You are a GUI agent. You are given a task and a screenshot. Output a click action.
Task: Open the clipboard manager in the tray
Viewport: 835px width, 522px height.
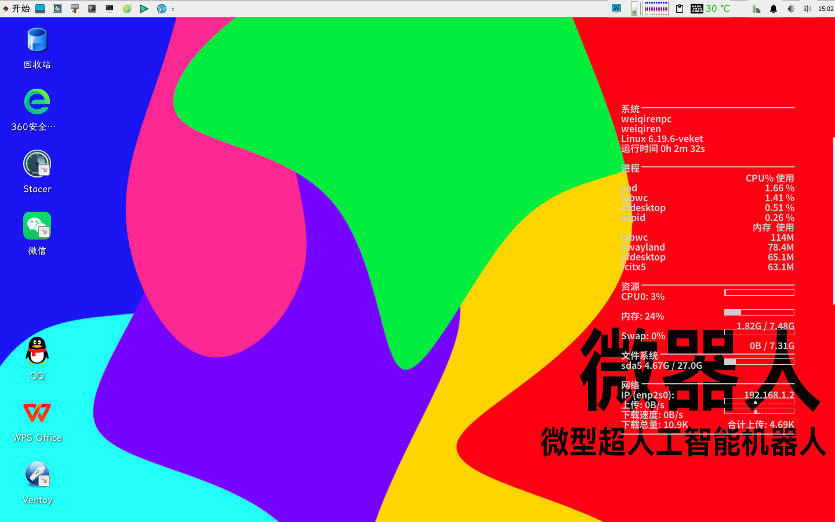point(679,9)
